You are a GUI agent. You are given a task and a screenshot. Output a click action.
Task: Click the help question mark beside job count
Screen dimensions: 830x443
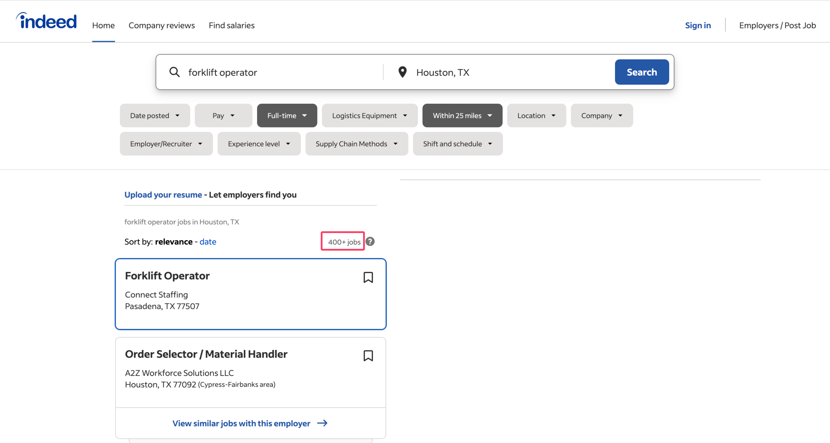(x=370, y=241)
